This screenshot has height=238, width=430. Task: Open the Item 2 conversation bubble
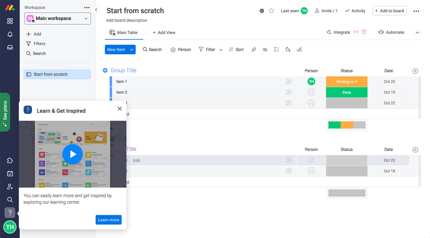pyautogui.click(x=289, y=92)
